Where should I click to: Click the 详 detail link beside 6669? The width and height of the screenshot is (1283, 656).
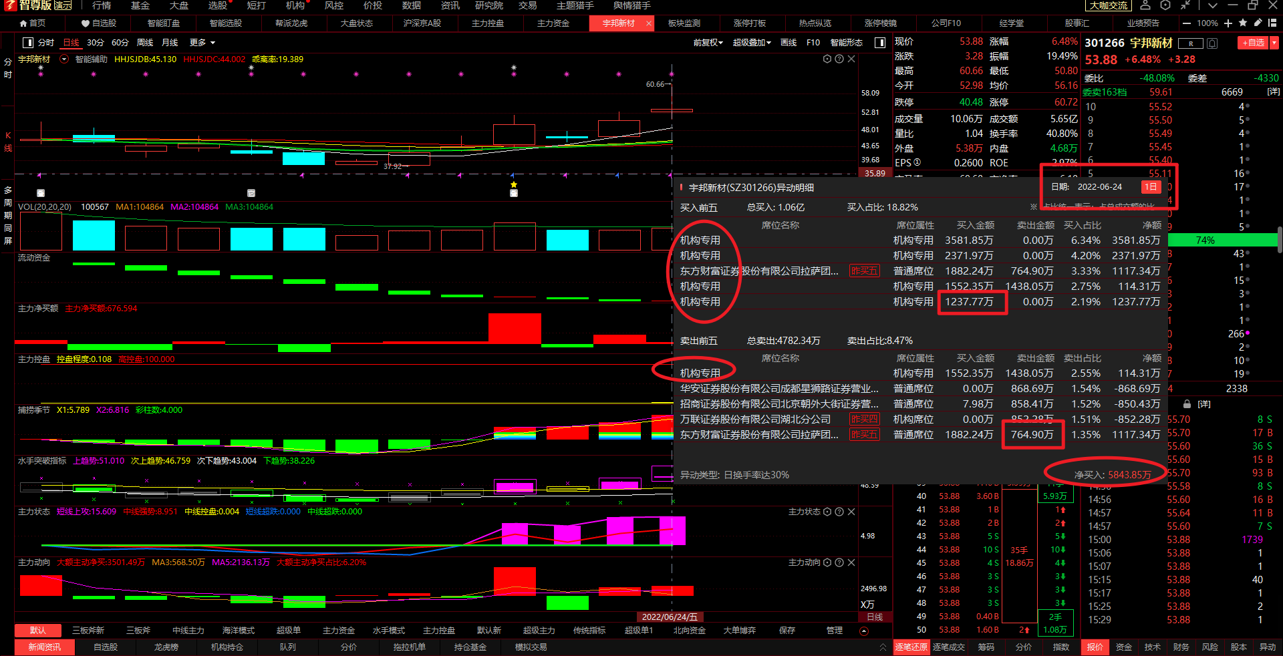(x=1274, y=92)
